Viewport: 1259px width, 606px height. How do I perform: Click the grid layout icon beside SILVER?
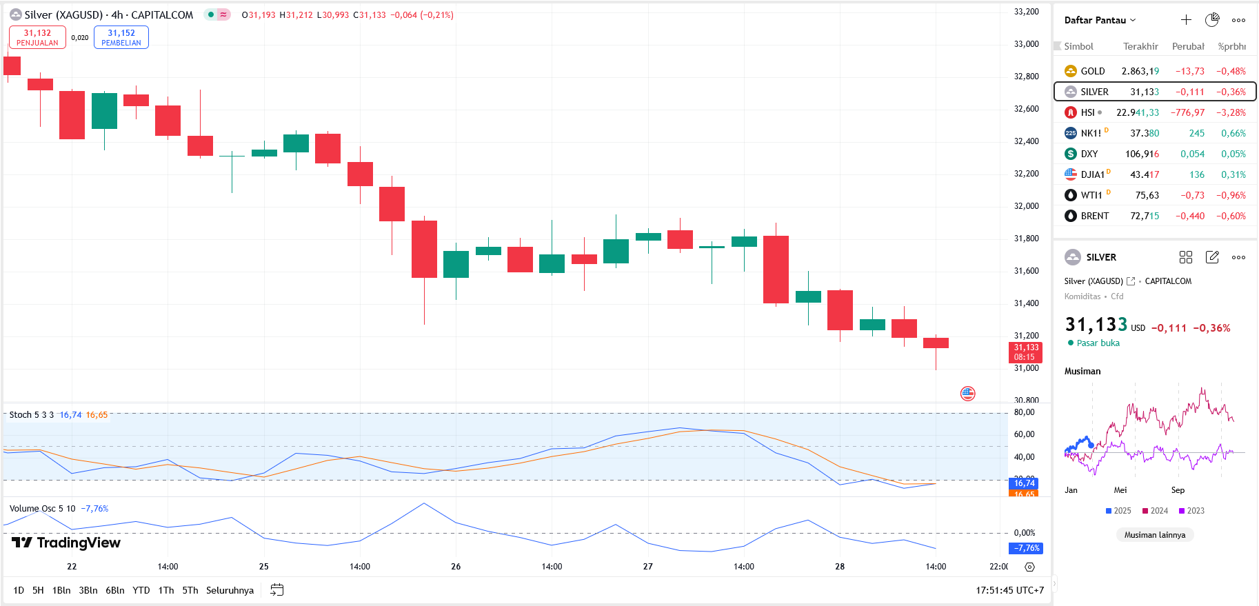click(1186, 257)
